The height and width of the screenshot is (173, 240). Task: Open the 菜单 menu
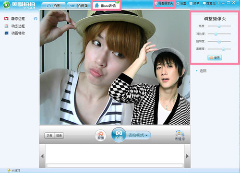click(x=194, y=3)
